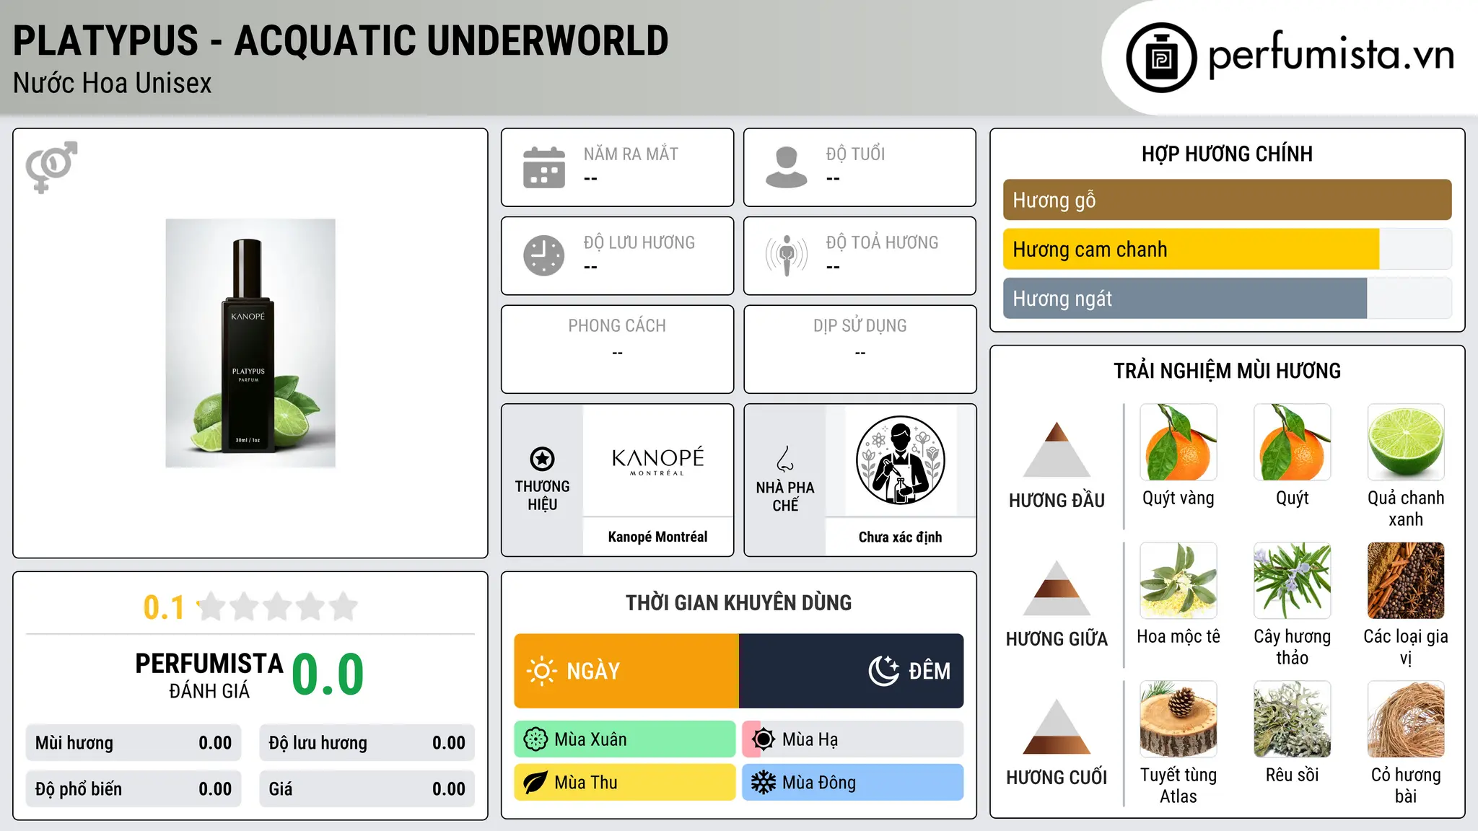The height and width of the screenshot is (831, 1478).
Task: Click the star badge icon above Thương hiệu
Action: [x=543, y=458]
